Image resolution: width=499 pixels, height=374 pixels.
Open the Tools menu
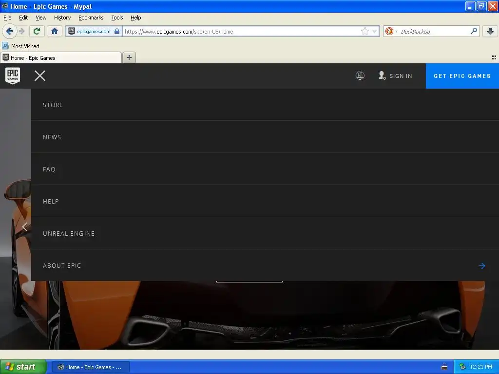click(x=117, y=18)
